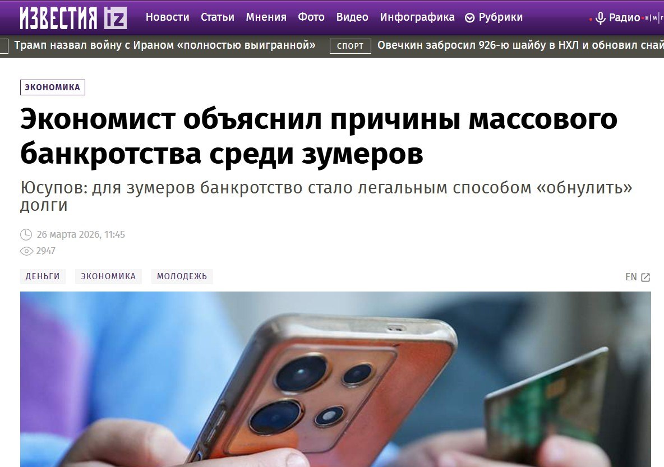Image resolution: width=664 pixels, height=467 pixels.
Task: Open the Инфографика section
Action: click(x=417, y=17)
